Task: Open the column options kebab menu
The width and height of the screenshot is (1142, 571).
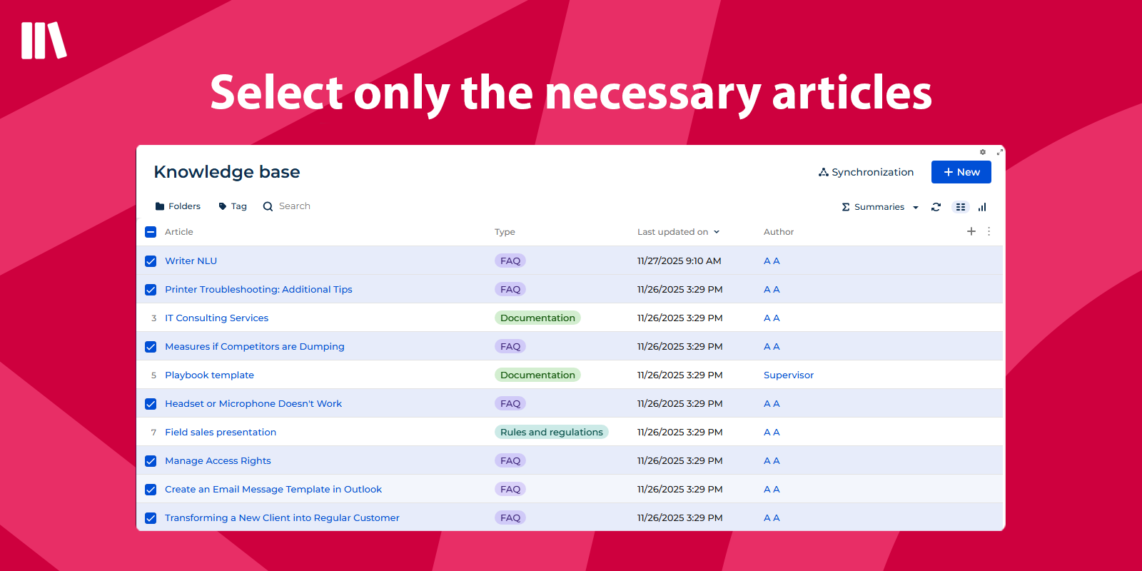Action: [x=989, y=231]
